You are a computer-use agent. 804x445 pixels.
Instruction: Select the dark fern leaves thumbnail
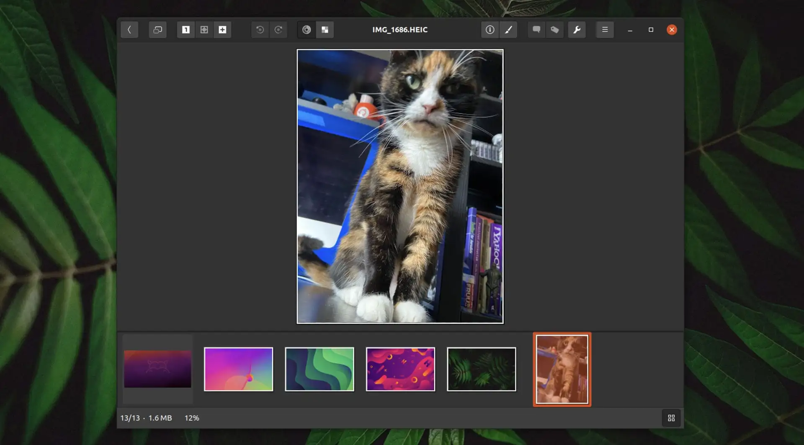[482, 369]
